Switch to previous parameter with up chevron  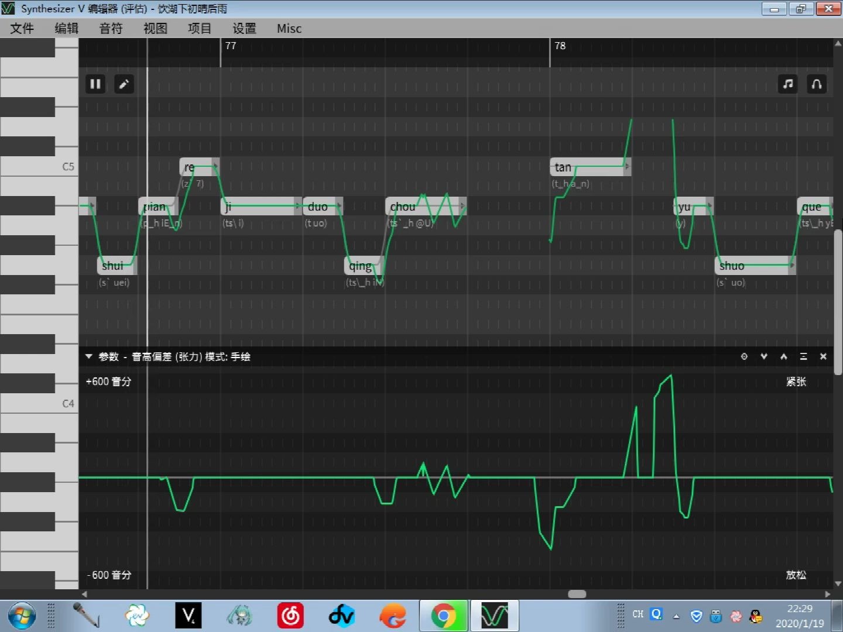tap(784, 356)
